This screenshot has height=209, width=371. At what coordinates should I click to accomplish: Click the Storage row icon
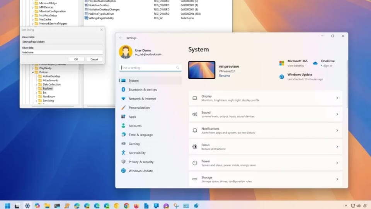[x=195, y=179]
